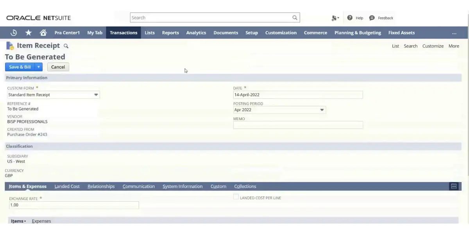Screen dimensions: 469x234
Task: Click the Help question mark icon
Action: click(x=350, y=18)
